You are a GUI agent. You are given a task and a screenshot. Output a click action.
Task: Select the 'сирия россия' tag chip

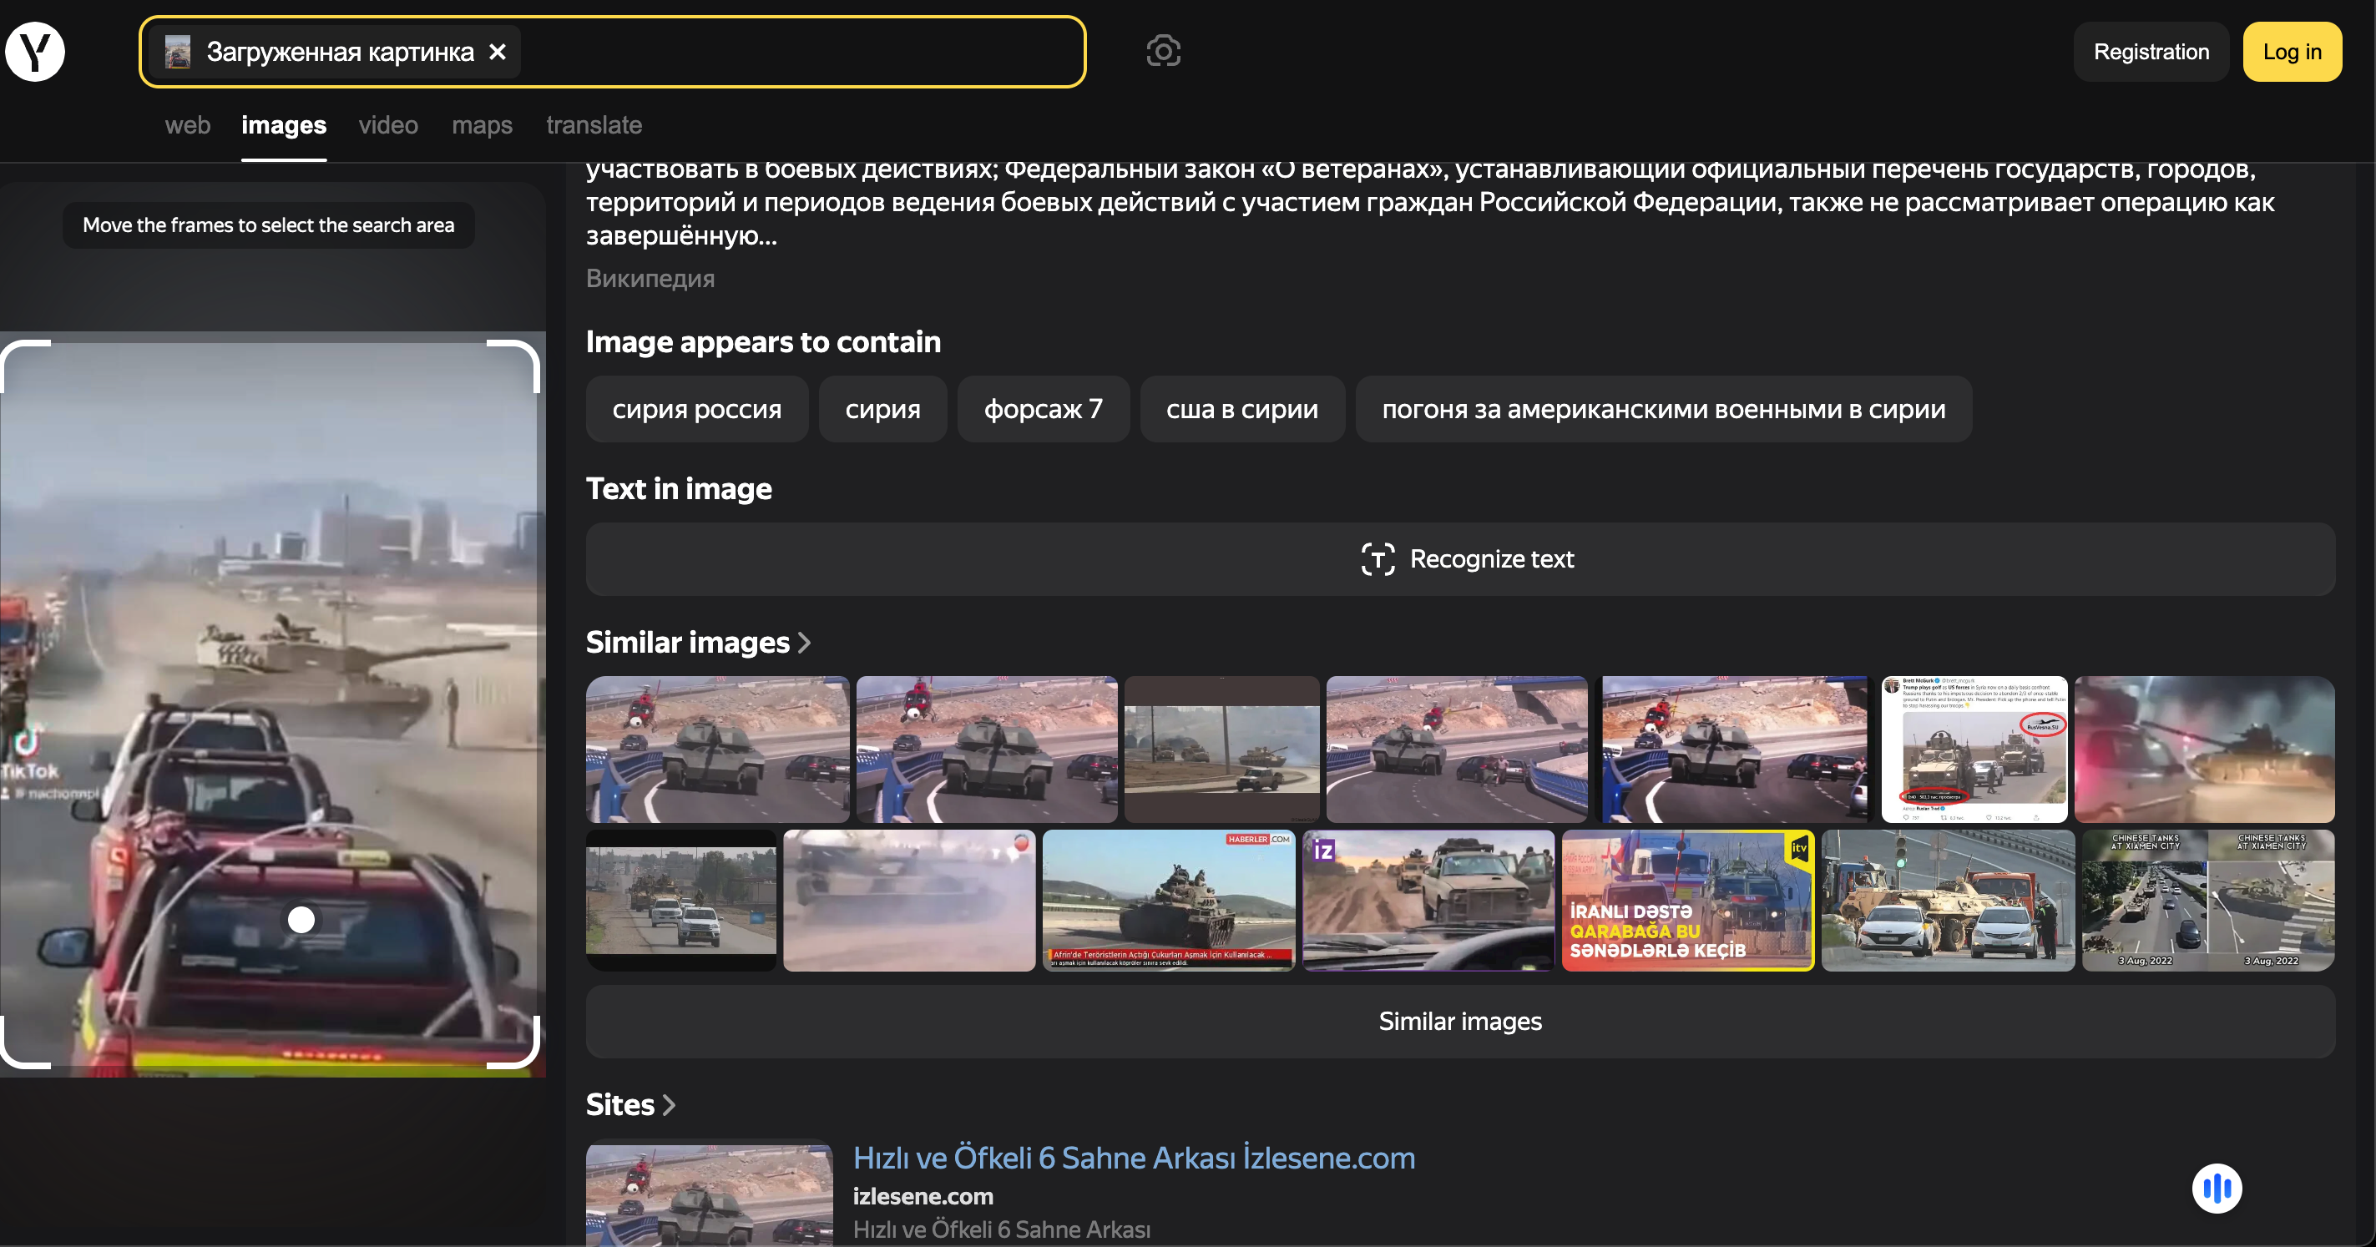tap(696, 409)
